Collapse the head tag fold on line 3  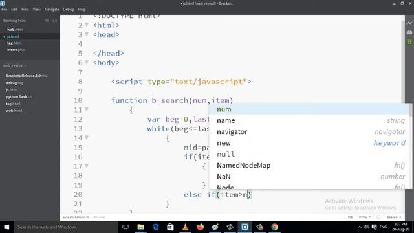point(87,34)
